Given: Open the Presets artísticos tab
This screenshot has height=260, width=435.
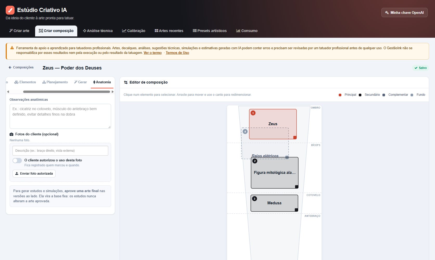Looking at the screenshot, I should (x=210, y=31).
